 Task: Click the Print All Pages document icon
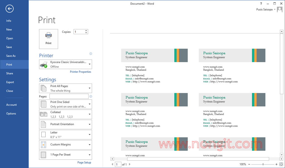43,88
